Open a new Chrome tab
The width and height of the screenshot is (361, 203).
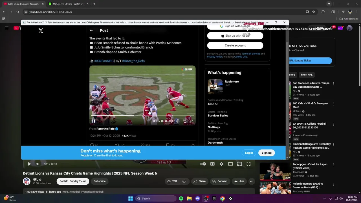click(94, 4)
